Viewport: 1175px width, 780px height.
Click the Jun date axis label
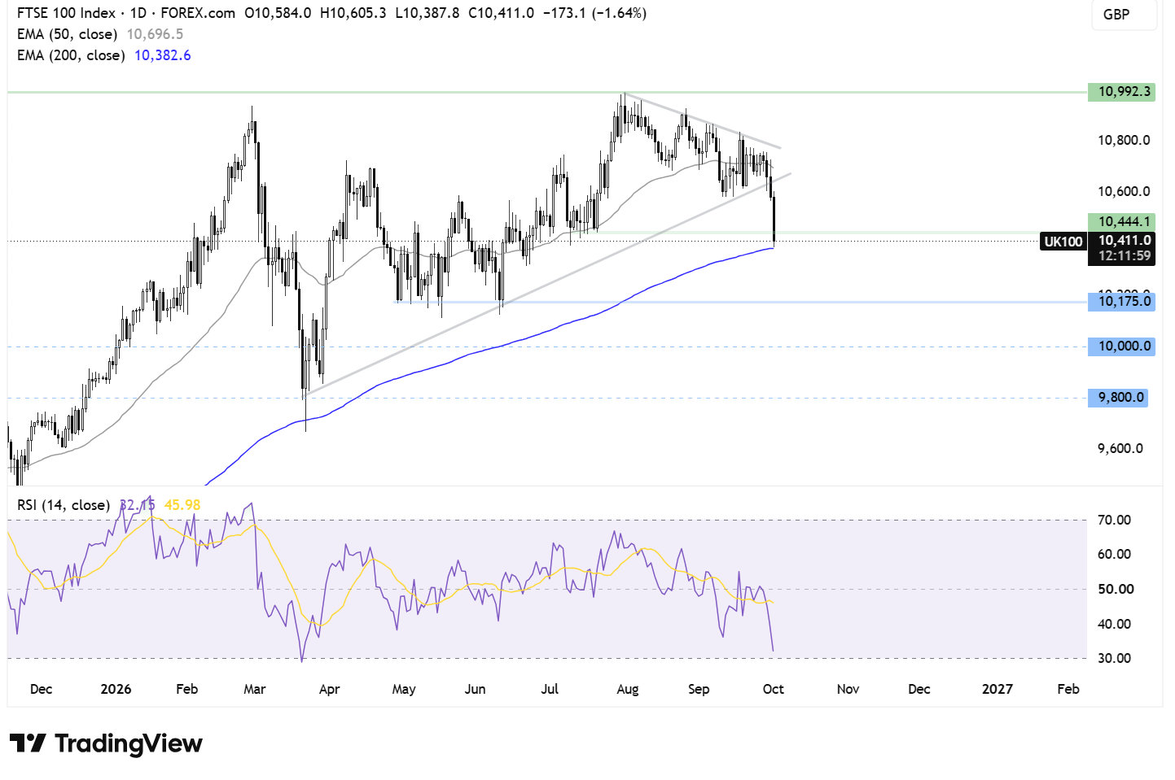tap(475, 689)
